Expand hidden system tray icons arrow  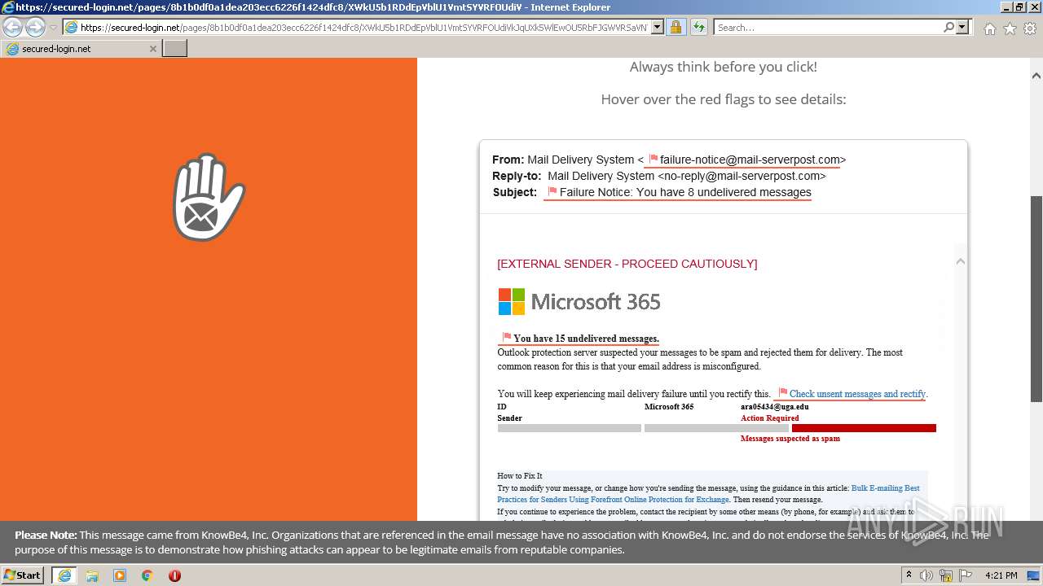pos(909,575)
